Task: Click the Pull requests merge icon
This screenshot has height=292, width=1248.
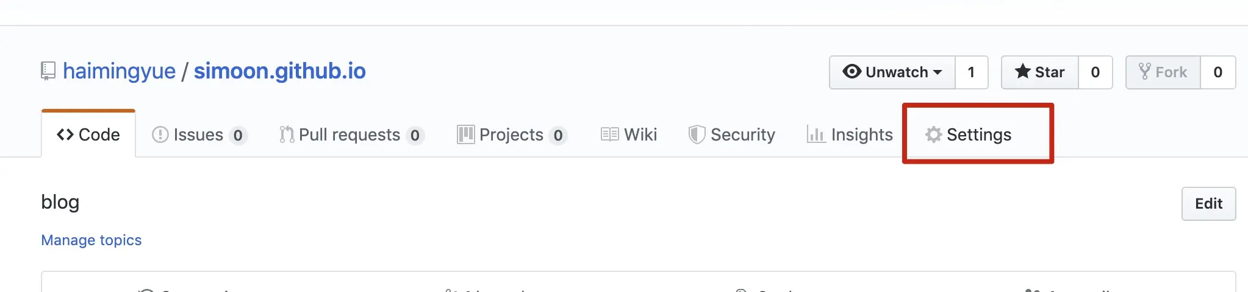Action: [x=287, y=134]
